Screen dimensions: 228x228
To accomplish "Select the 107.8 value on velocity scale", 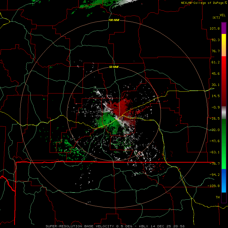I will (215, 28).
